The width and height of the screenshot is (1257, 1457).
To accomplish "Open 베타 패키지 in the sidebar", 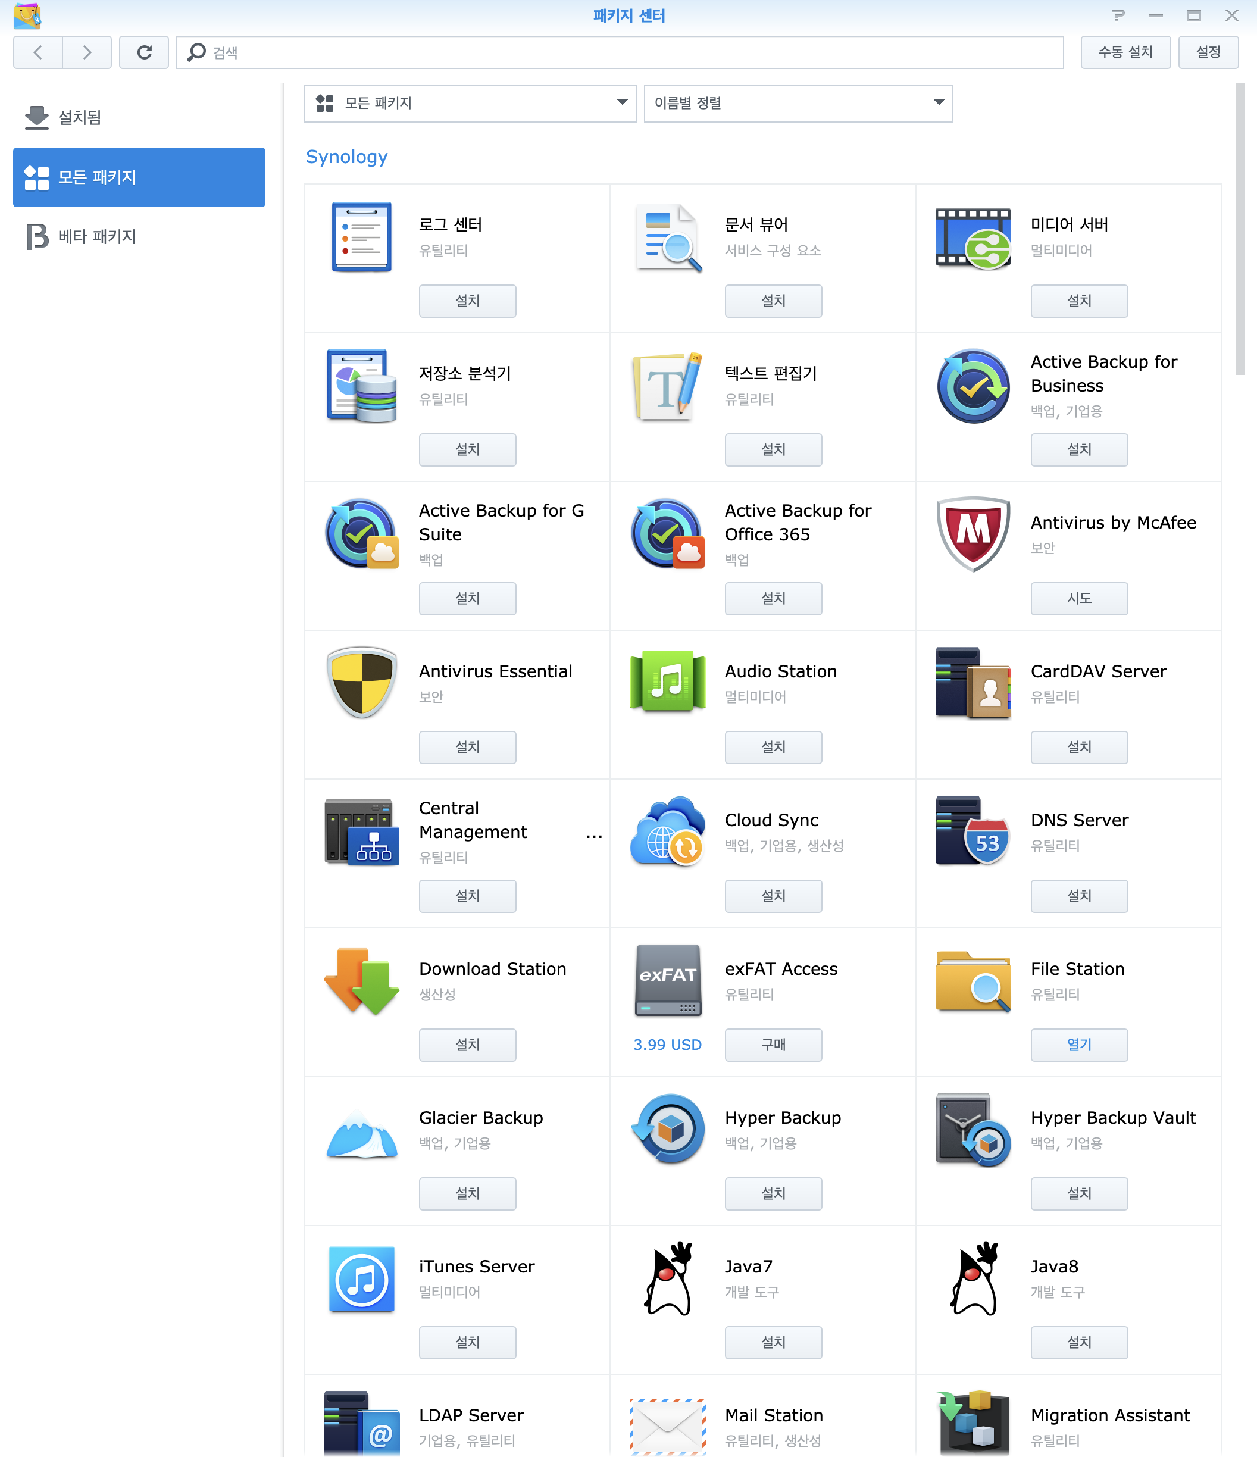I will tap(97, 236).
